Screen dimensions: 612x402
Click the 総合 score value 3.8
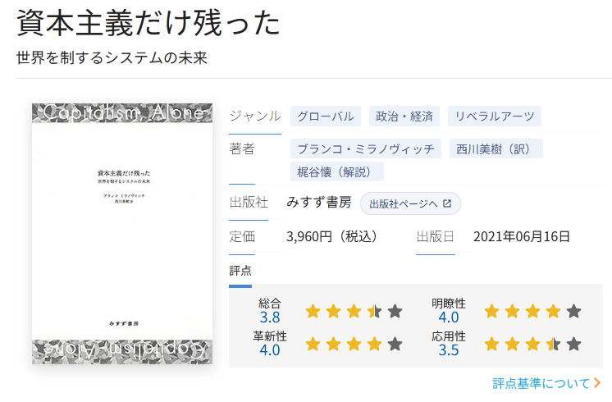270,317
